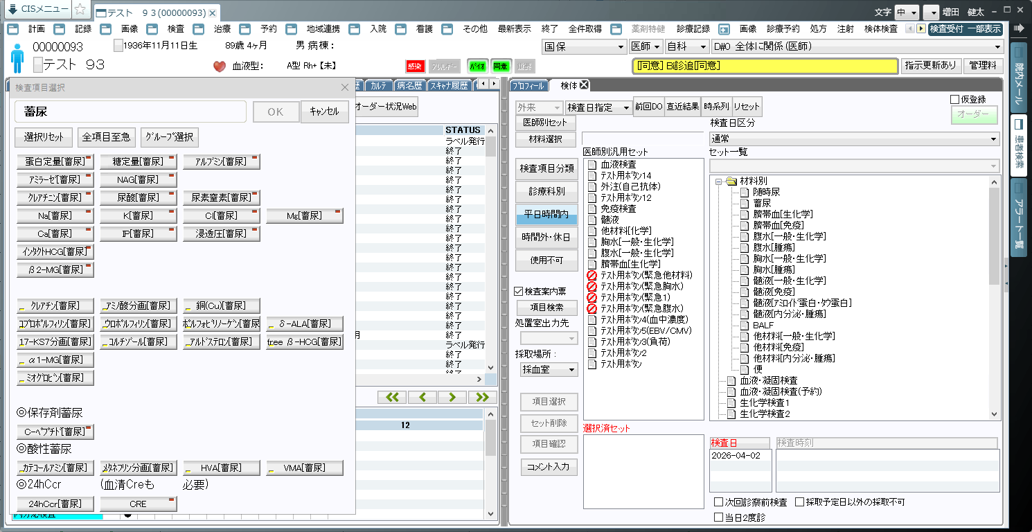Jump to first page with double-left green arrows
Image resolution: width=1032 pixels, height=532 pixels.
[392, 397]
